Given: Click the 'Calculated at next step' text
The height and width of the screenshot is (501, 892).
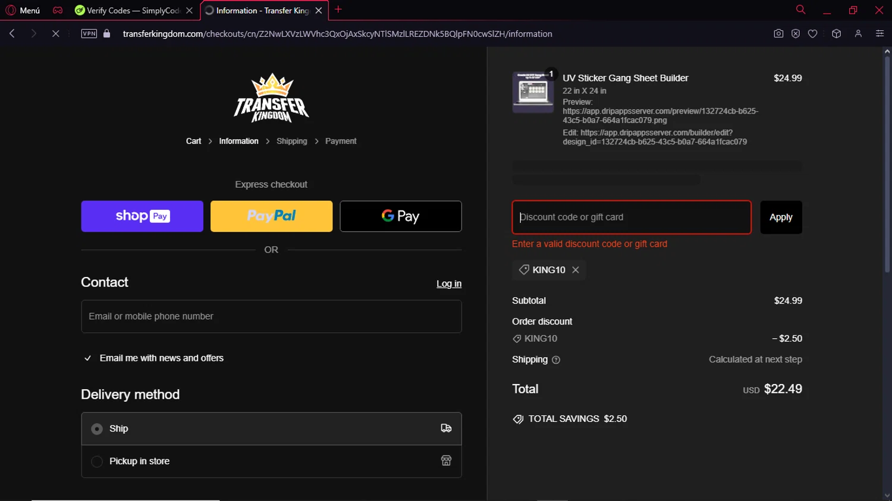Looking at the screenshot, I should tap(755, 360).
